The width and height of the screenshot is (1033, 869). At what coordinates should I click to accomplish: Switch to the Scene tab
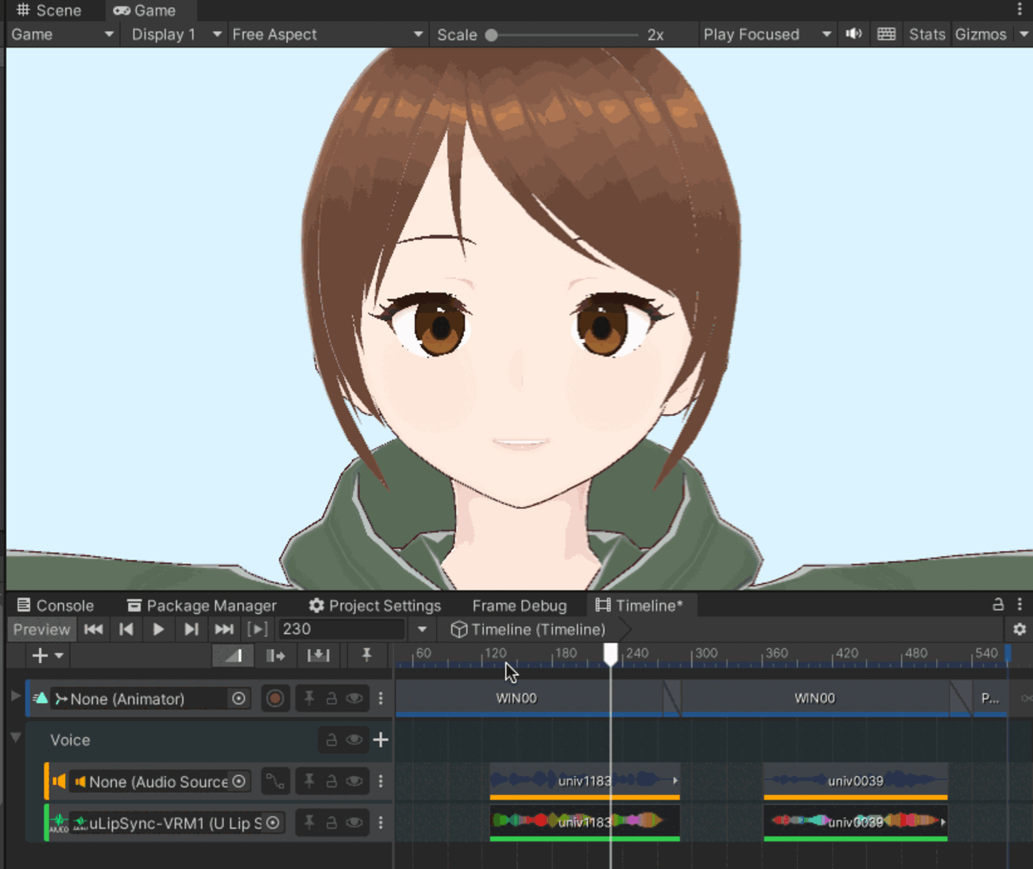[x=49, y=10]
